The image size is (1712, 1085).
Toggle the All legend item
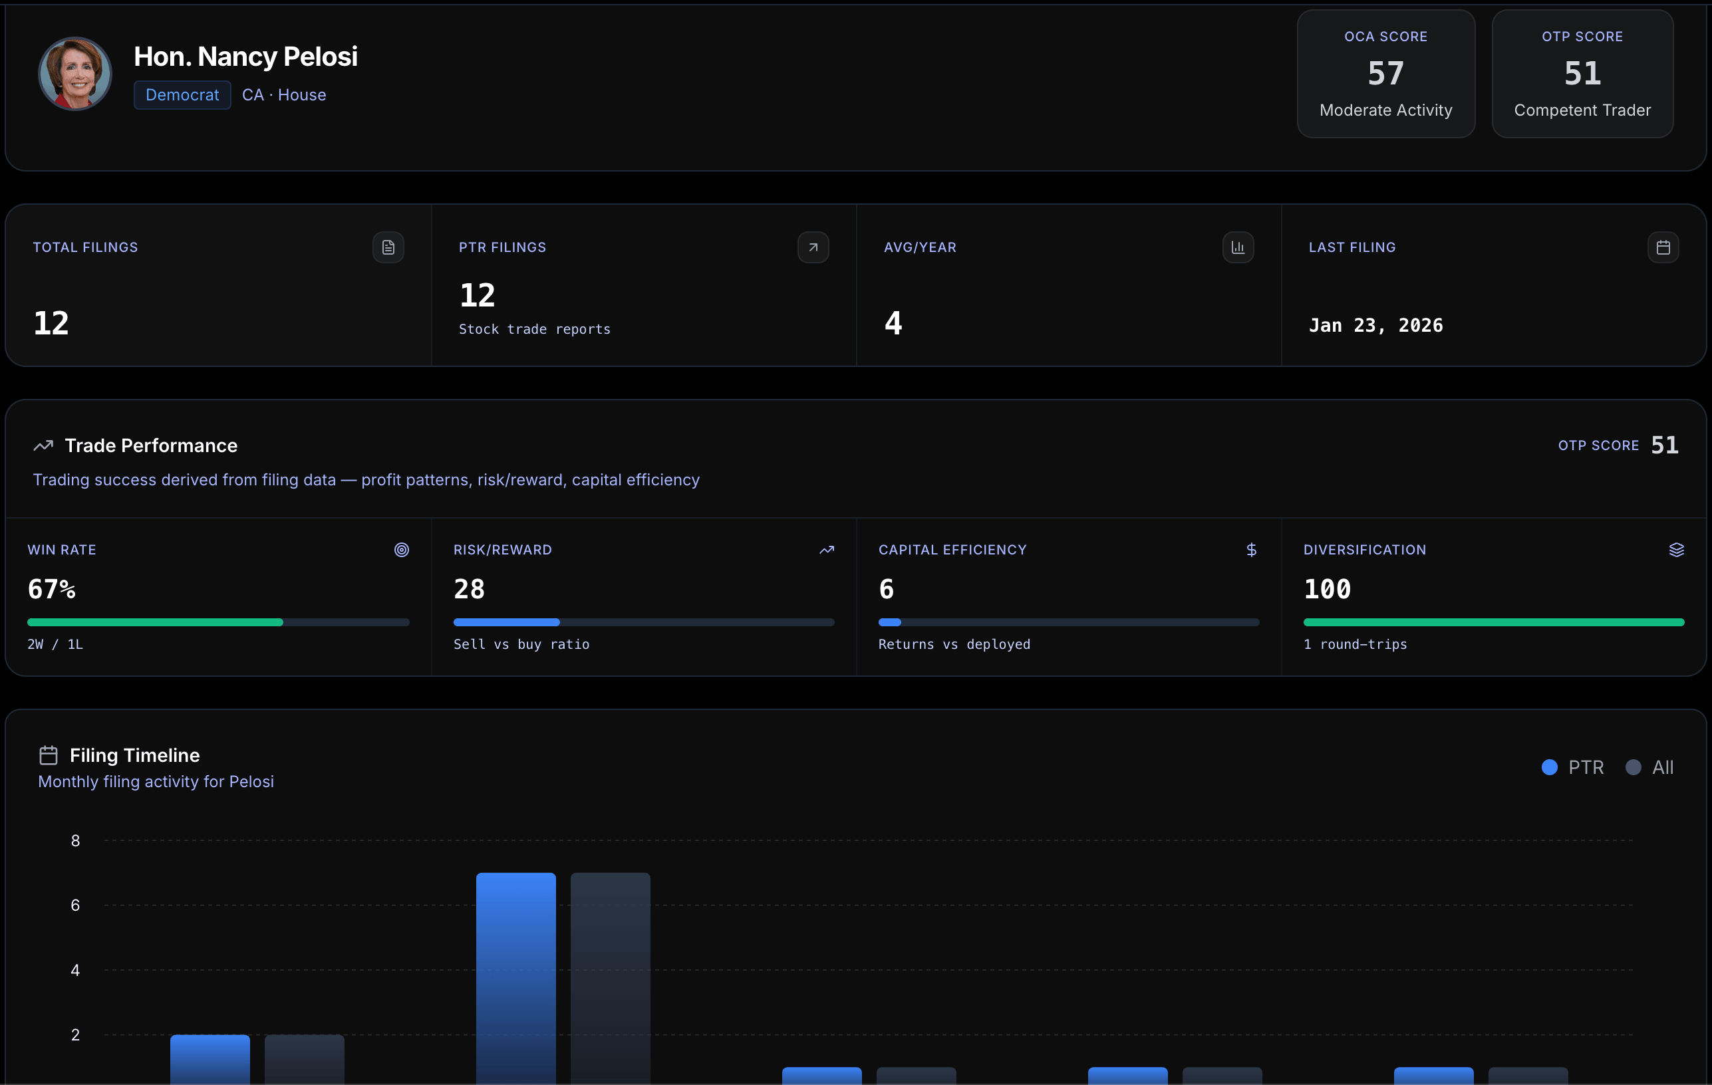(1649, 767)
